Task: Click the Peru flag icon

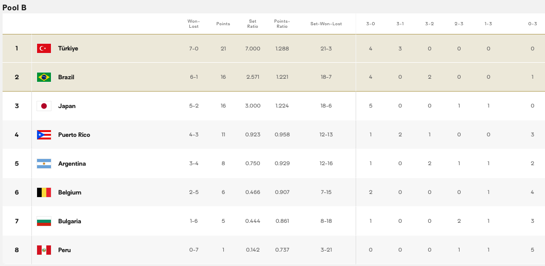Action: point(44,250)
